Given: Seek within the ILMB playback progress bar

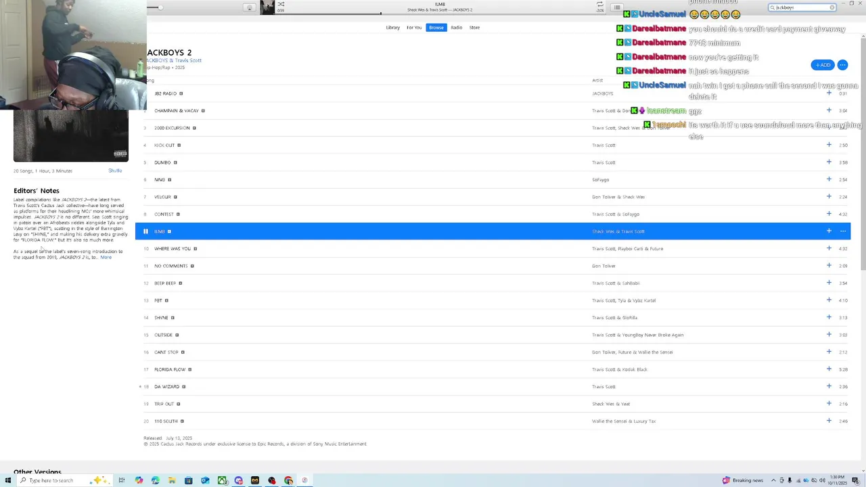Looking at the screenshot, I should point(440,14).
